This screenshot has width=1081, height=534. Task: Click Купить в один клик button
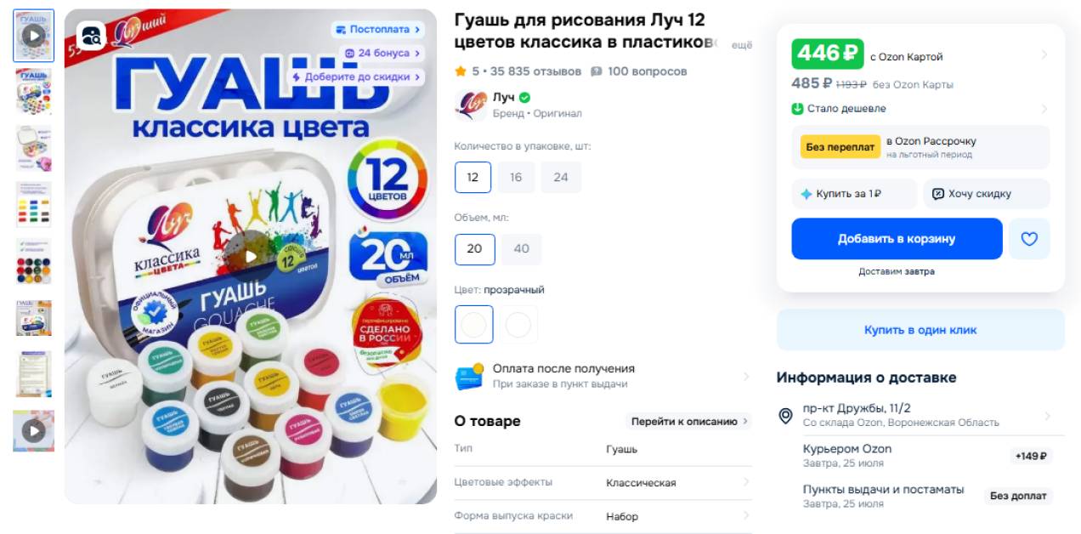coord(920,330)
